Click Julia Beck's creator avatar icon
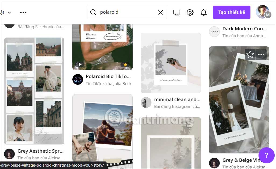The width and height of the screenshot is (276, 169). click(77, 79)
